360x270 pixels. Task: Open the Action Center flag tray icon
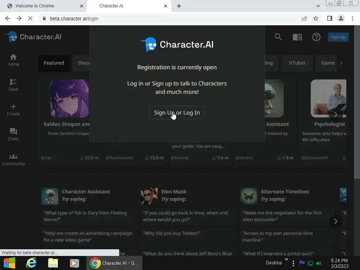(x=302, y=263)
